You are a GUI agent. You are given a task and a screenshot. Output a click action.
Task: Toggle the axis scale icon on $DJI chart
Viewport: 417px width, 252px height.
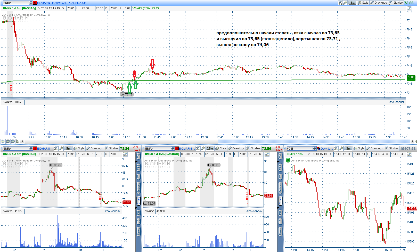[x=409, y=154]
